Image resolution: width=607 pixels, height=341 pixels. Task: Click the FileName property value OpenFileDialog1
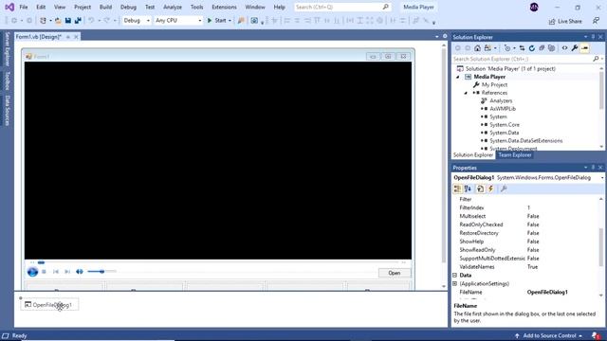(547, 293)
